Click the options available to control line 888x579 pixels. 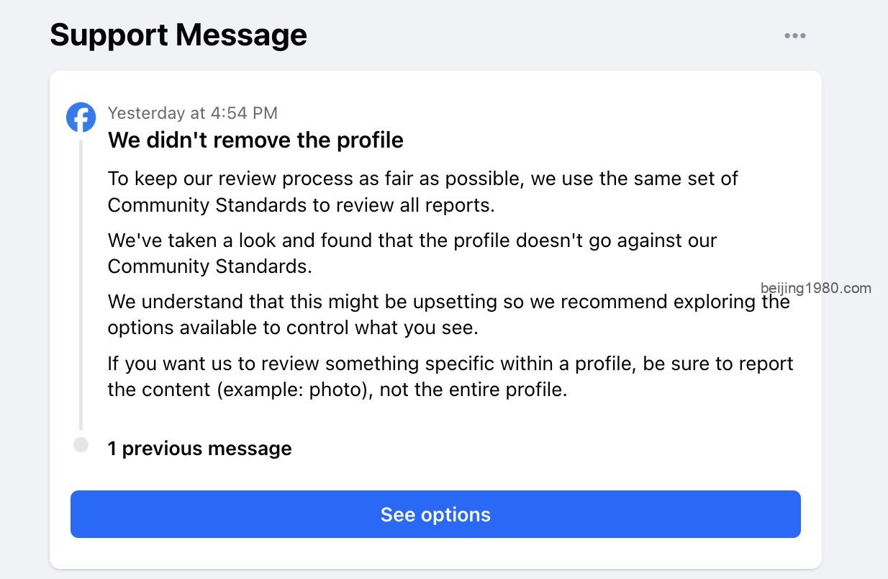pyautogui.click(x=293, y=328)
